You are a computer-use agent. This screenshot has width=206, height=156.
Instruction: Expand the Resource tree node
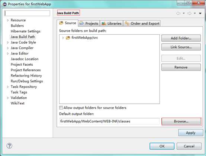tap(8, 20)
